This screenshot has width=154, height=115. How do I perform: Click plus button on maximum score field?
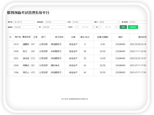pos(117,27)
